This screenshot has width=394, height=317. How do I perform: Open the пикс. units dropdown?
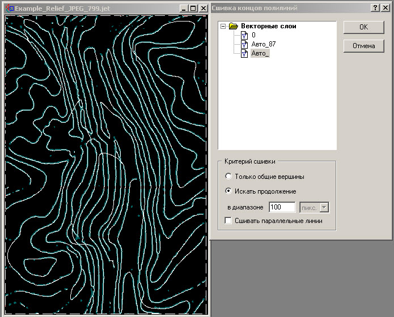324,208
